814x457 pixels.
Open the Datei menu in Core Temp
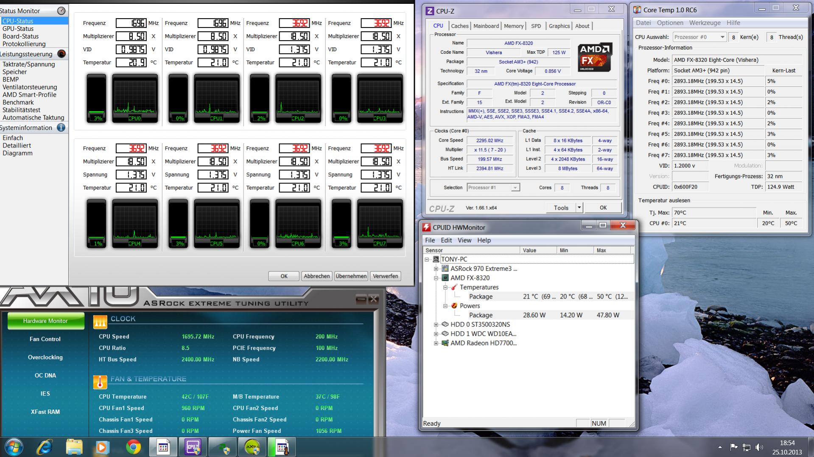coord(643,23)
